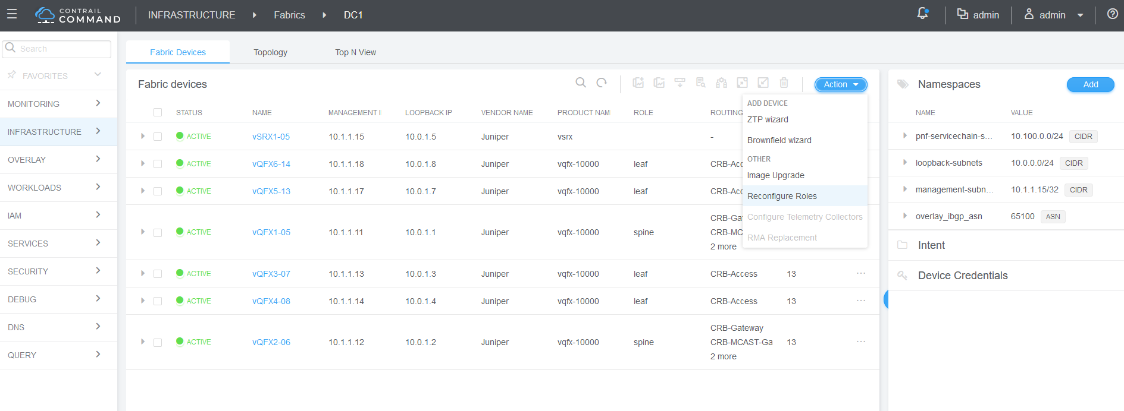Click the trash delete icon in toolbar
The height and width of the screenshot is (411, 1124).
point(784,83)
